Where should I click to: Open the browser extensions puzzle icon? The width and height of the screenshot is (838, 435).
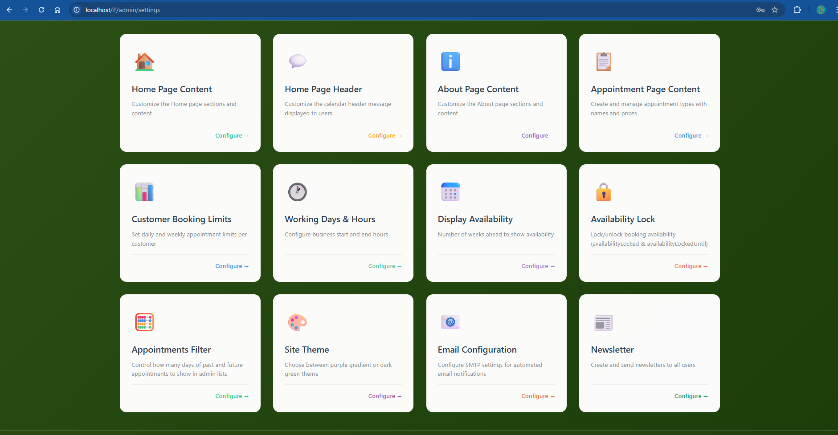coord(797,10)
